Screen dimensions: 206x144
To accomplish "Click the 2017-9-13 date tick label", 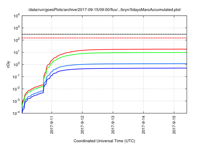I will tap(113, 125).
